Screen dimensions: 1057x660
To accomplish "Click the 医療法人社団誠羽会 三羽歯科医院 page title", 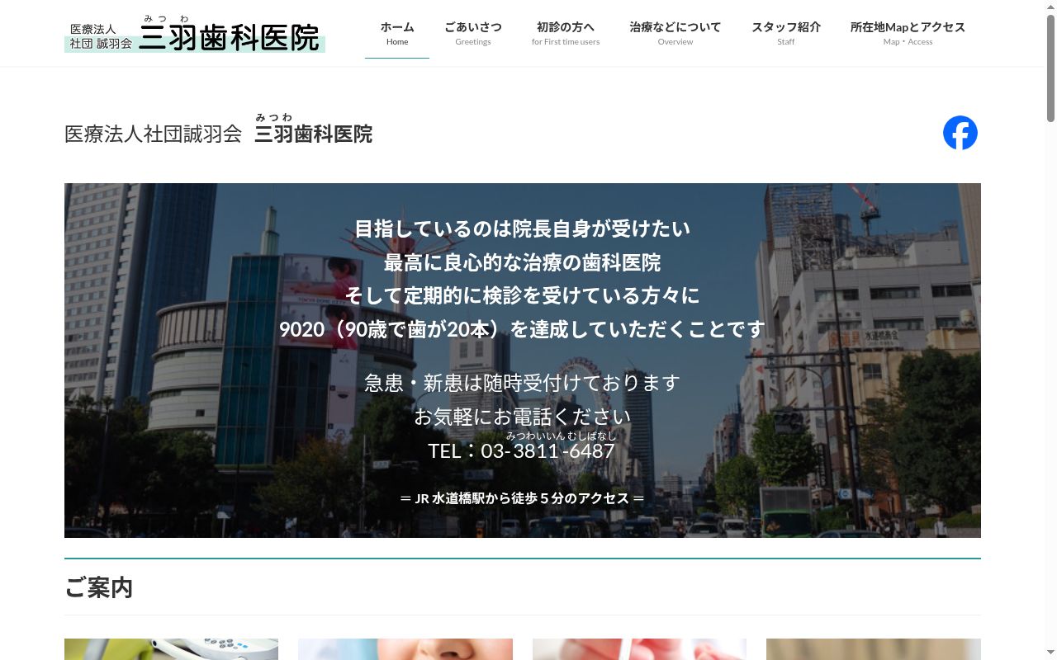I will (219, 132).
